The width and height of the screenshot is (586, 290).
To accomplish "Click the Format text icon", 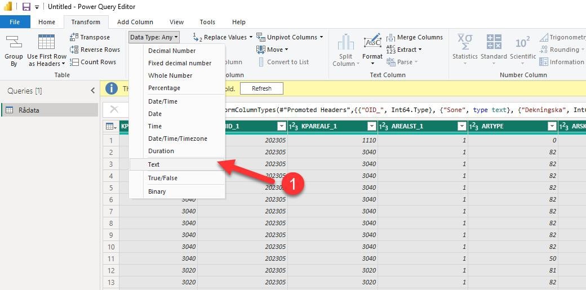I will [372, 43].
